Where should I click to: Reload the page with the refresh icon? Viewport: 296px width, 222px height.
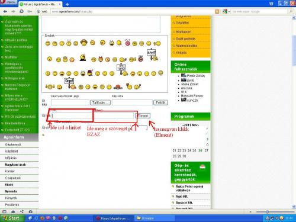21,11
